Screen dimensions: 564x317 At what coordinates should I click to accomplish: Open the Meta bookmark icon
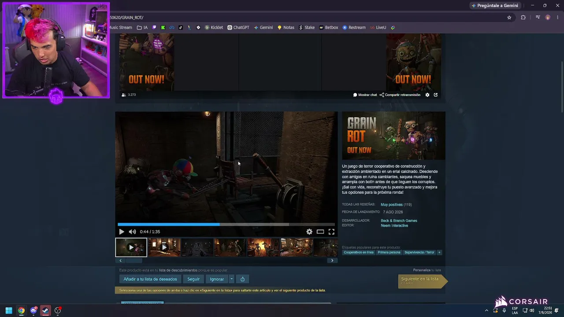pos(172,27)
